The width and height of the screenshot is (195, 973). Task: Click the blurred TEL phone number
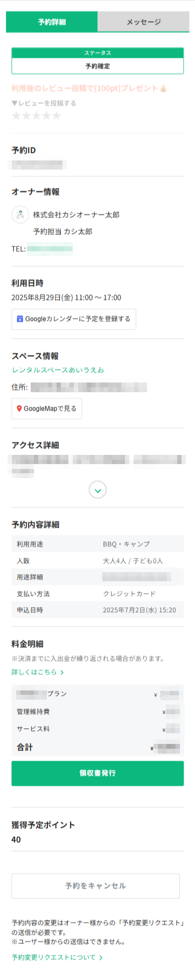[50, 249]
